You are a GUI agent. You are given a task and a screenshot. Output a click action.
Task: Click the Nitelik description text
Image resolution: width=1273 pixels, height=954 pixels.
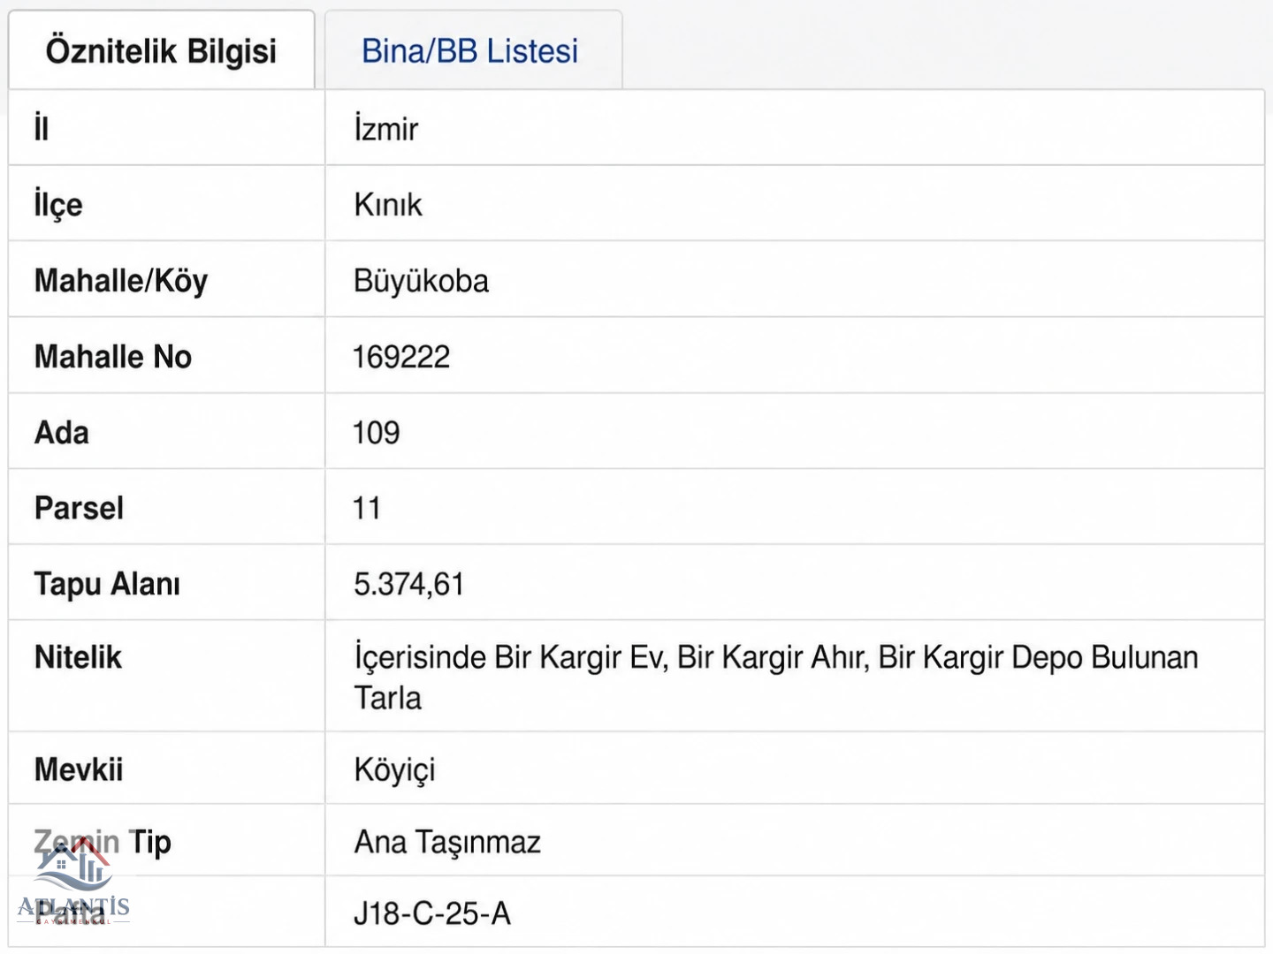[x=775, y=678]
